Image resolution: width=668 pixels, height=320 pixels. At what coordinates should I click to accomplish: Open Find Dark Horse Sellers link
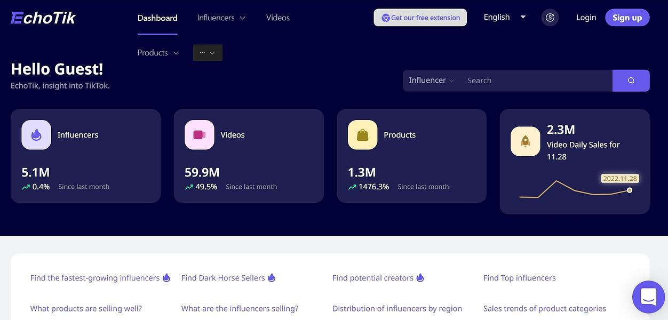pos(223,278)
